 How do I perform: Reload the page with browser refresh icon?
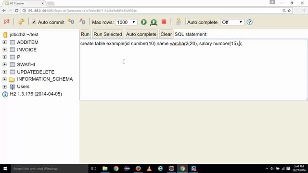[17, 11]
